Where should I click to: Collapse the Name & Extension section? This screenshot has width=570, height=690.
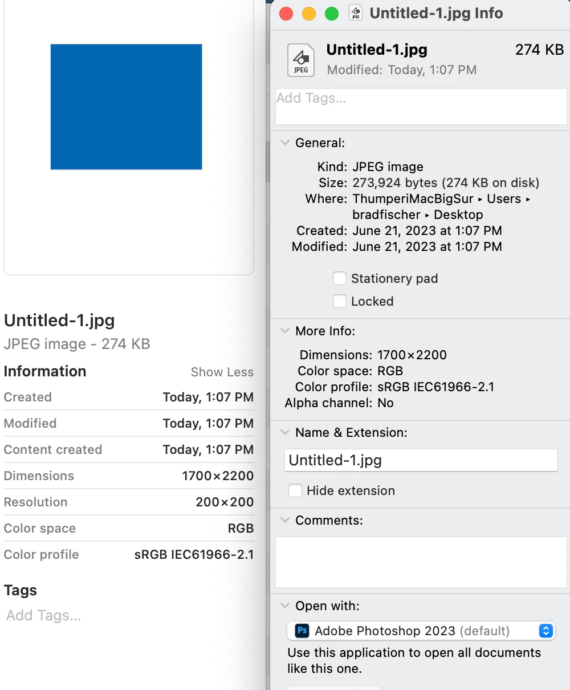(x=285, y=432)
